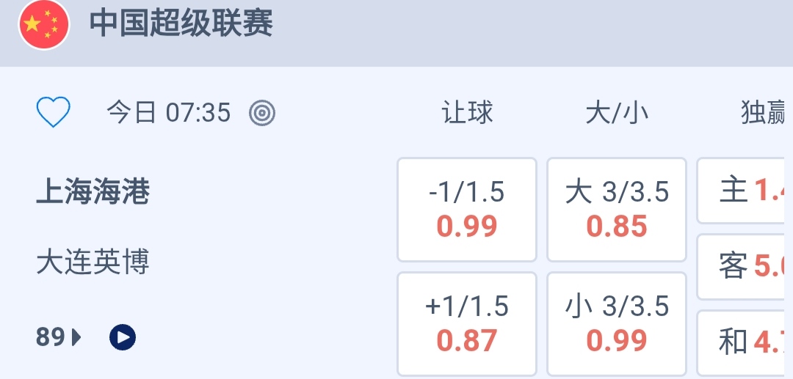793x379 pixels.
Task: Open the 上海海港 team name
Action: point(93,192)
